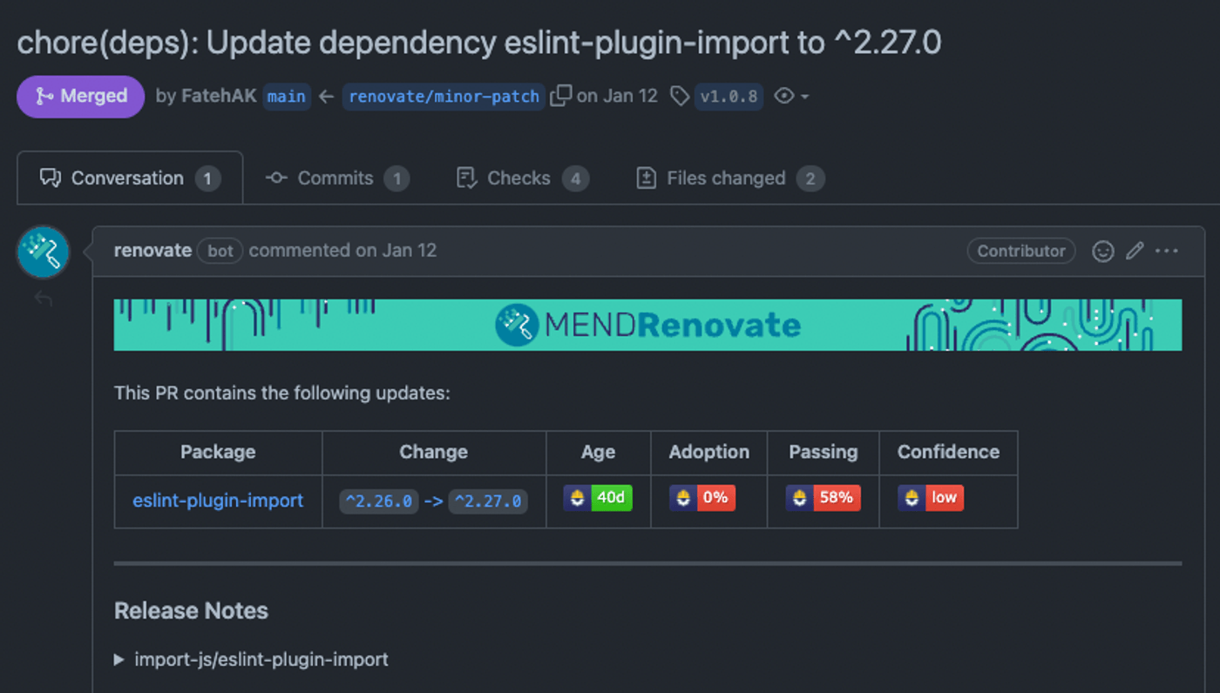1220x693 pixels.
Task: Toggle subscription with the eye watch icon
Action: coord(783,97)
